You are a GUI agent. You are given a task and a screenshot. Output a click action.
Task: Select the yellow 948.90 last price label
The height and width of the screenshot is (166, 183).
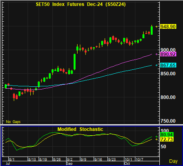pyautogui.click(x=168, y=27)
